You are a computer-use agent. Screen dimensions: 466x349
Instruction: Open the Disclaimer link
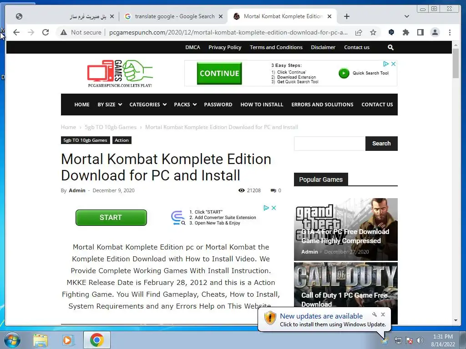(x=323, y=47)
